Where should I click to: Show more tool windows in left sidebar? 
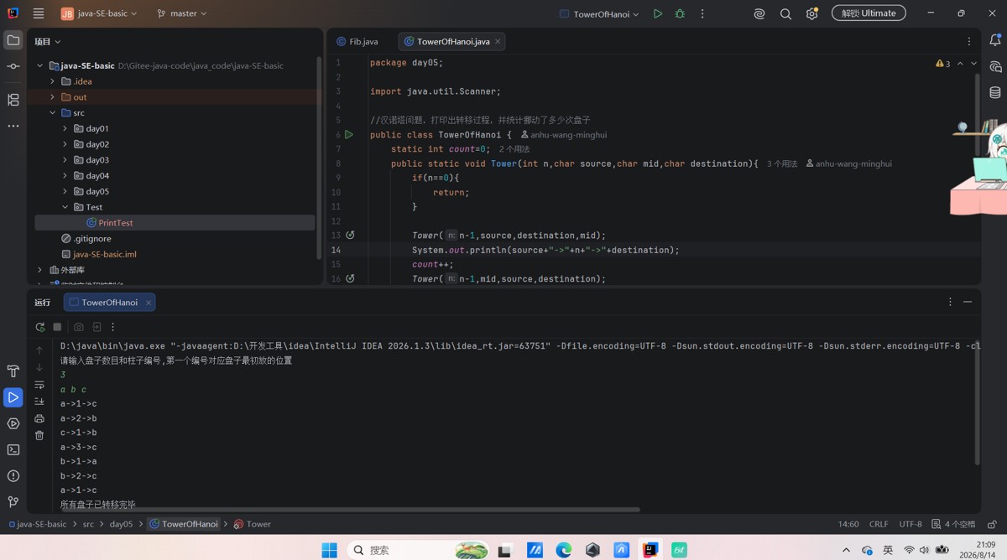(13, 126)
